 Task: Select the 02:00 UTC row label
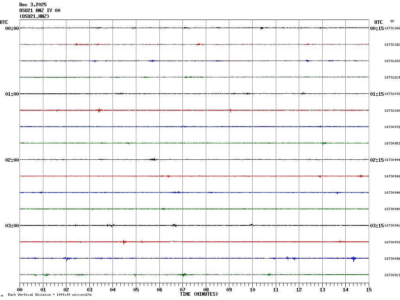click(12, 160)
